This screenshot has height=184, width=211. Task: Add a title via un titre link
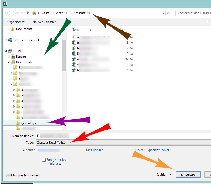click(98, 150)
